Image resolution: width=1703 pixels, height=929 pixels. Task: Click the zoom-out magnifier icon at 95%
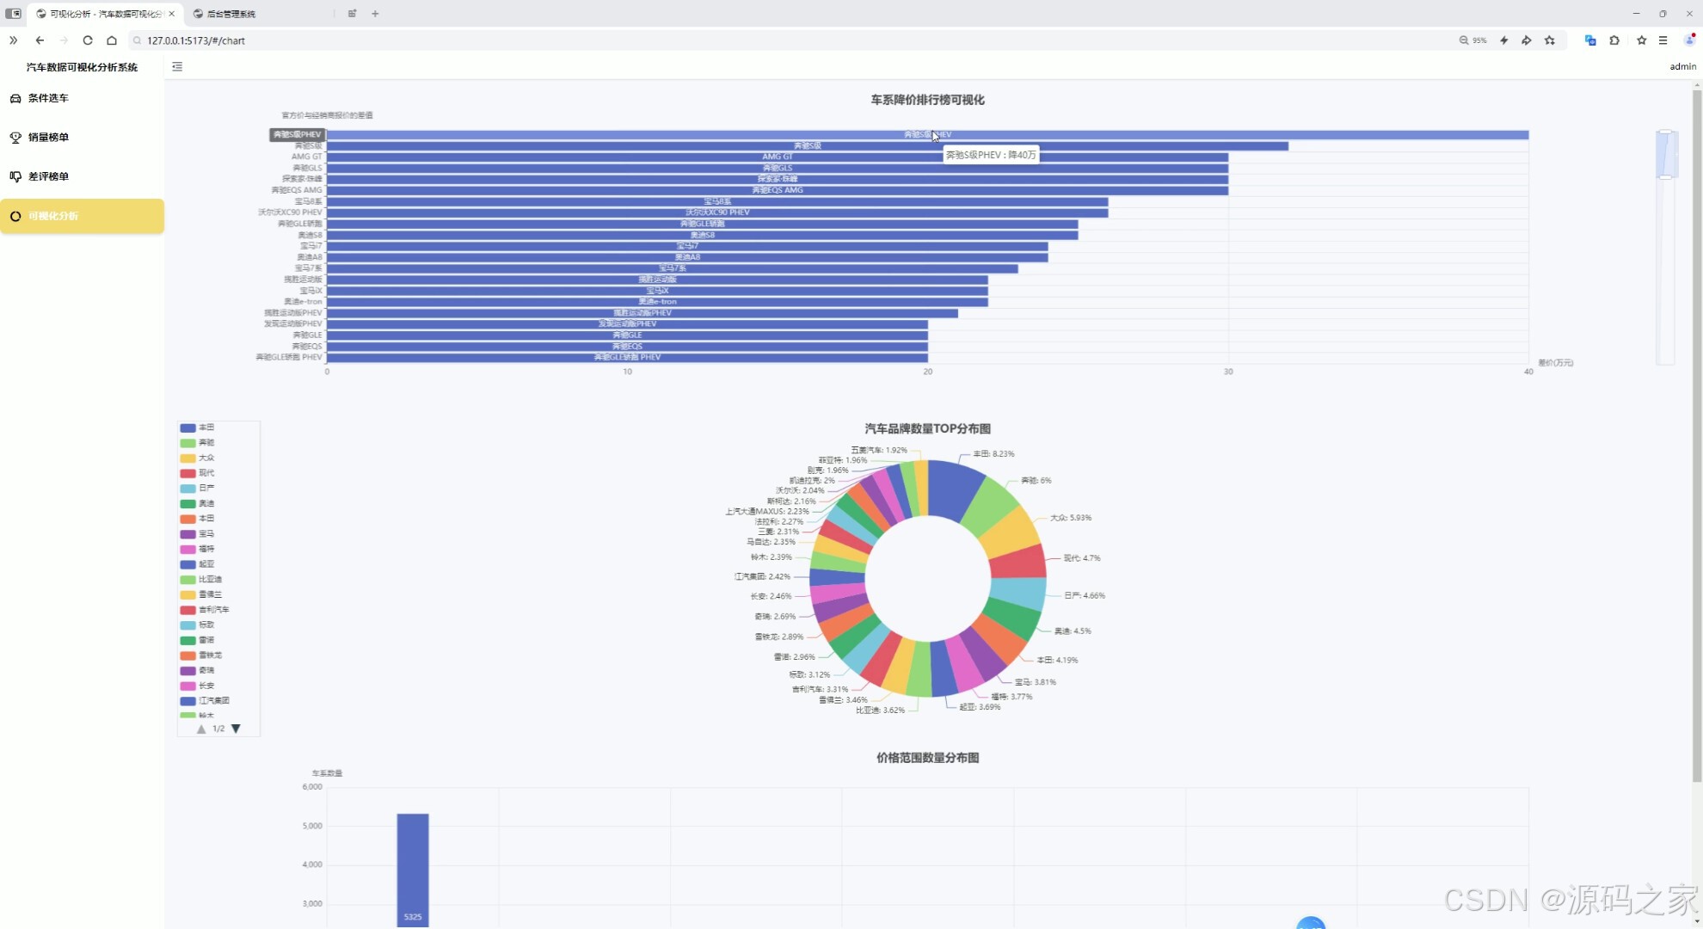tap(1464, 40)
